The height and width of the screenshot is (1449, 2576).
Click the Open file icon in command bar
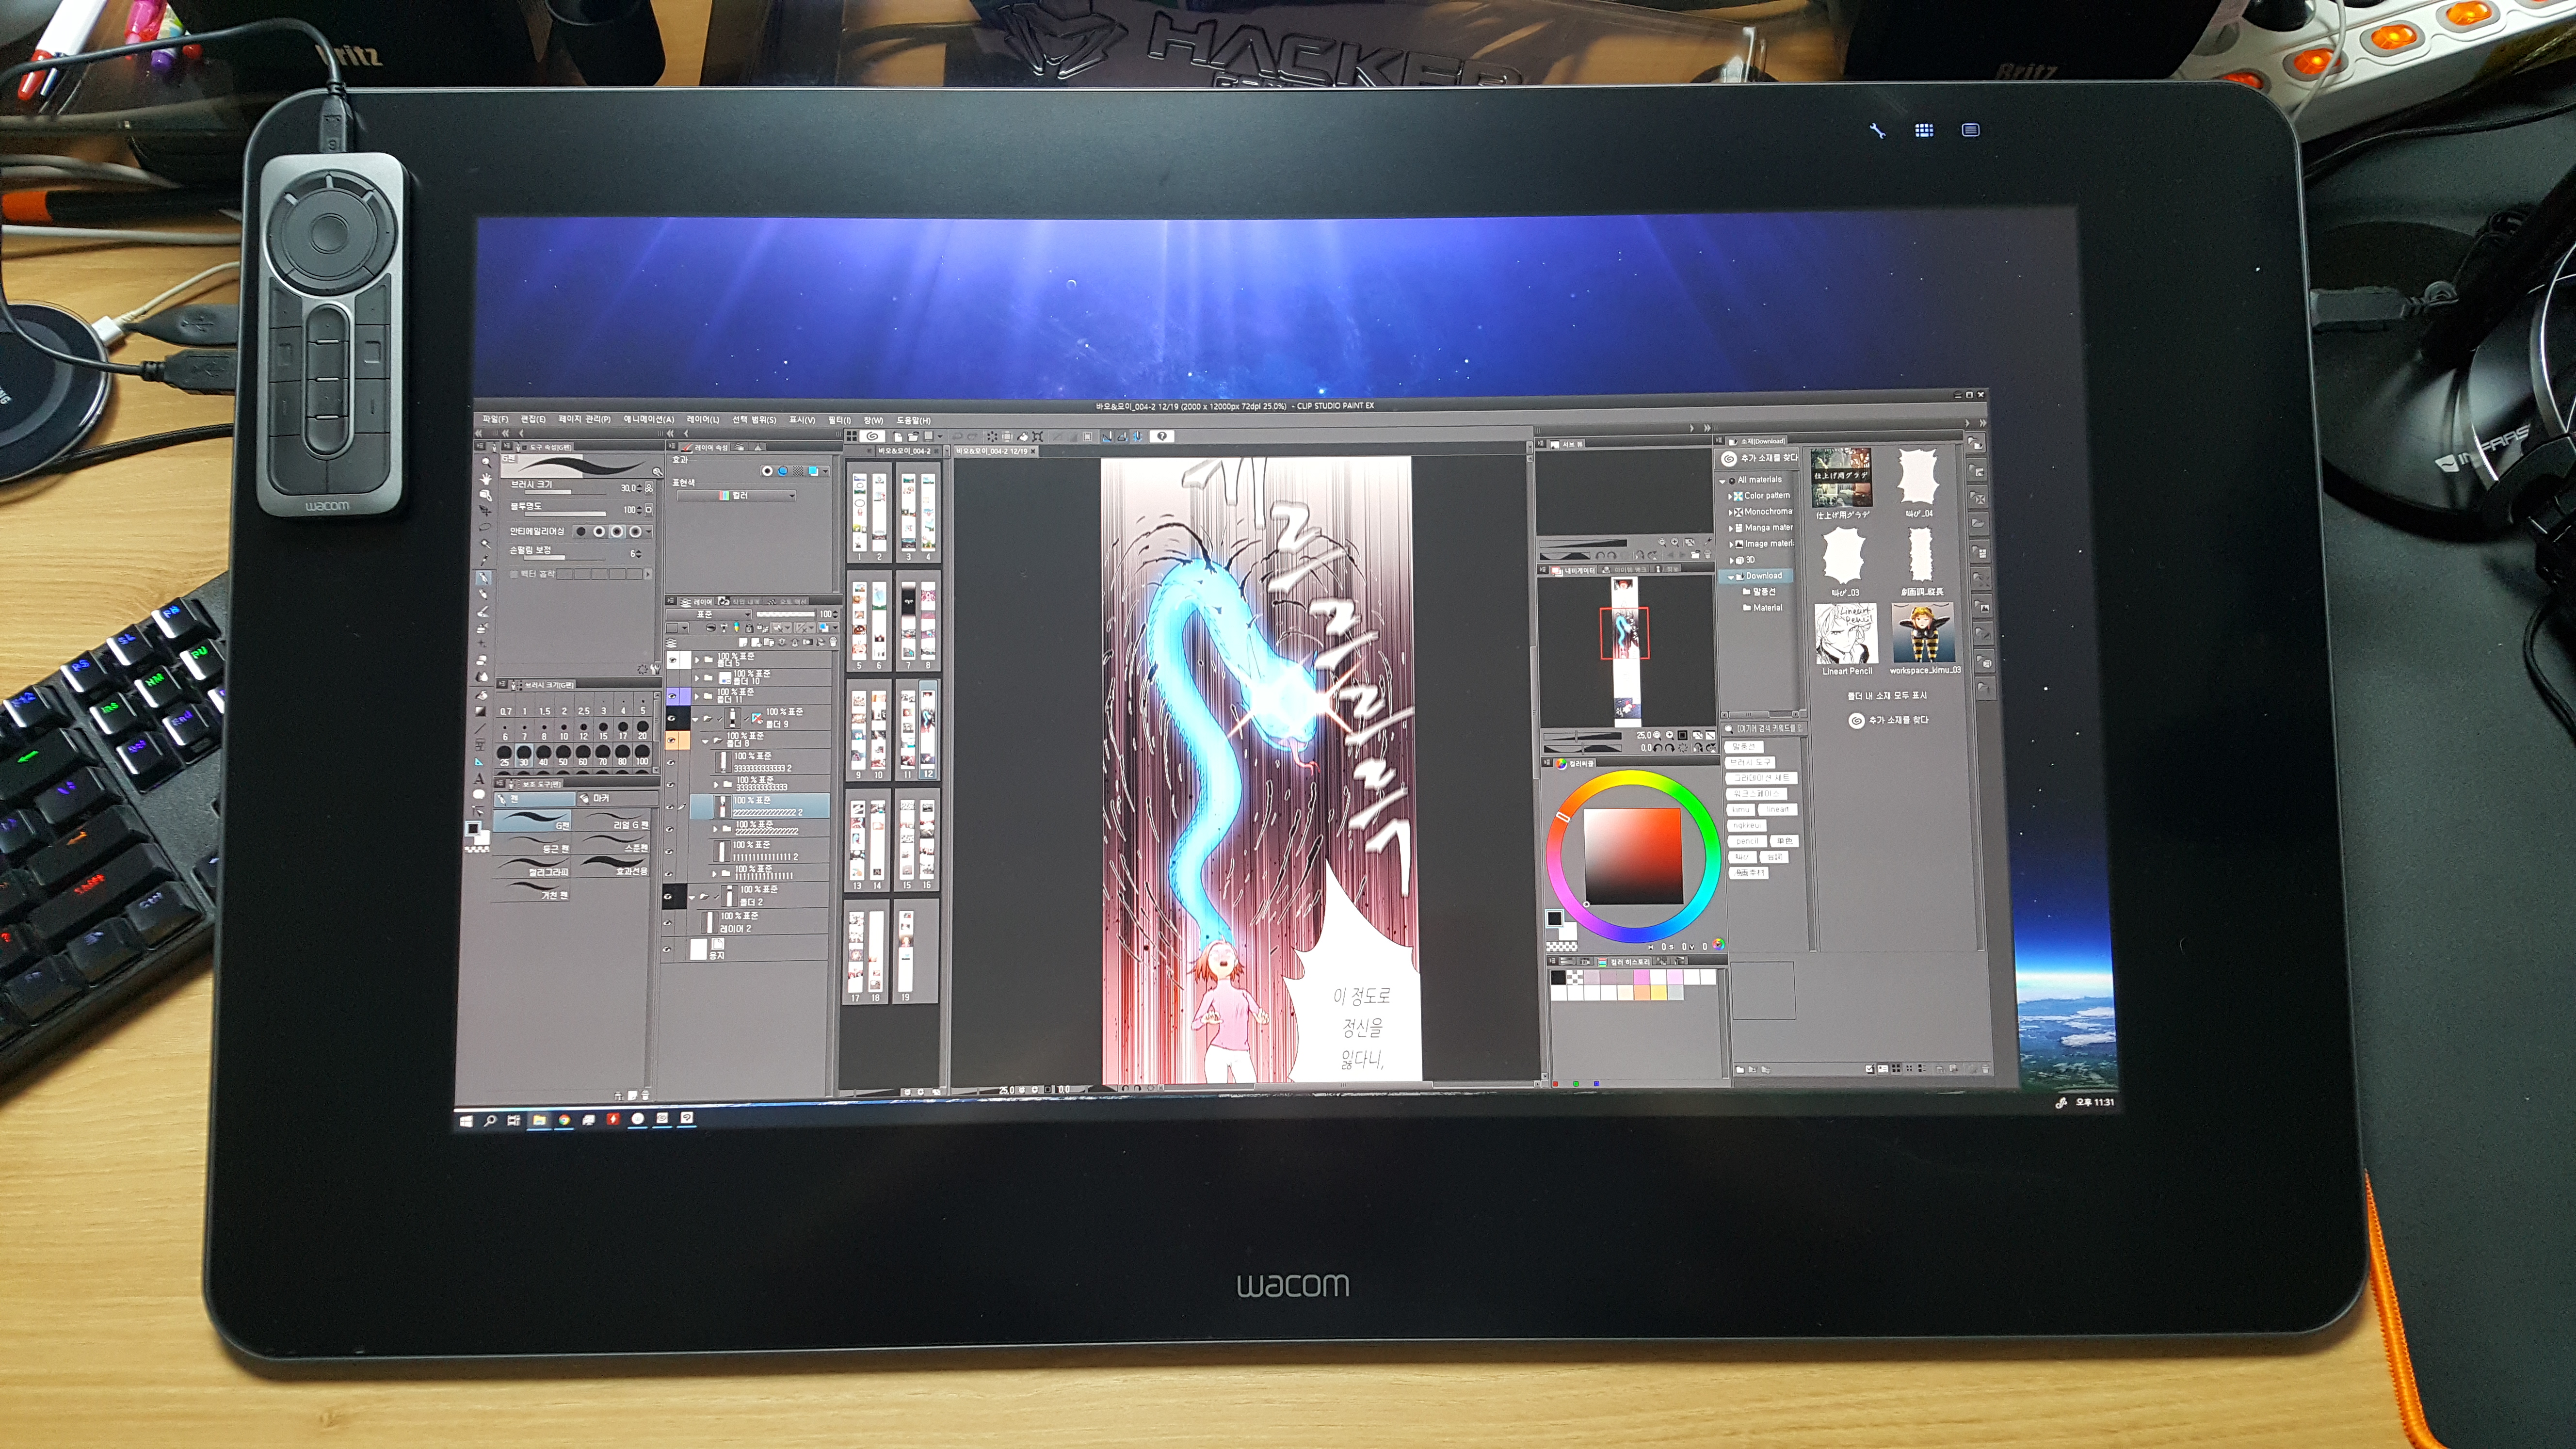pos(912,436)
